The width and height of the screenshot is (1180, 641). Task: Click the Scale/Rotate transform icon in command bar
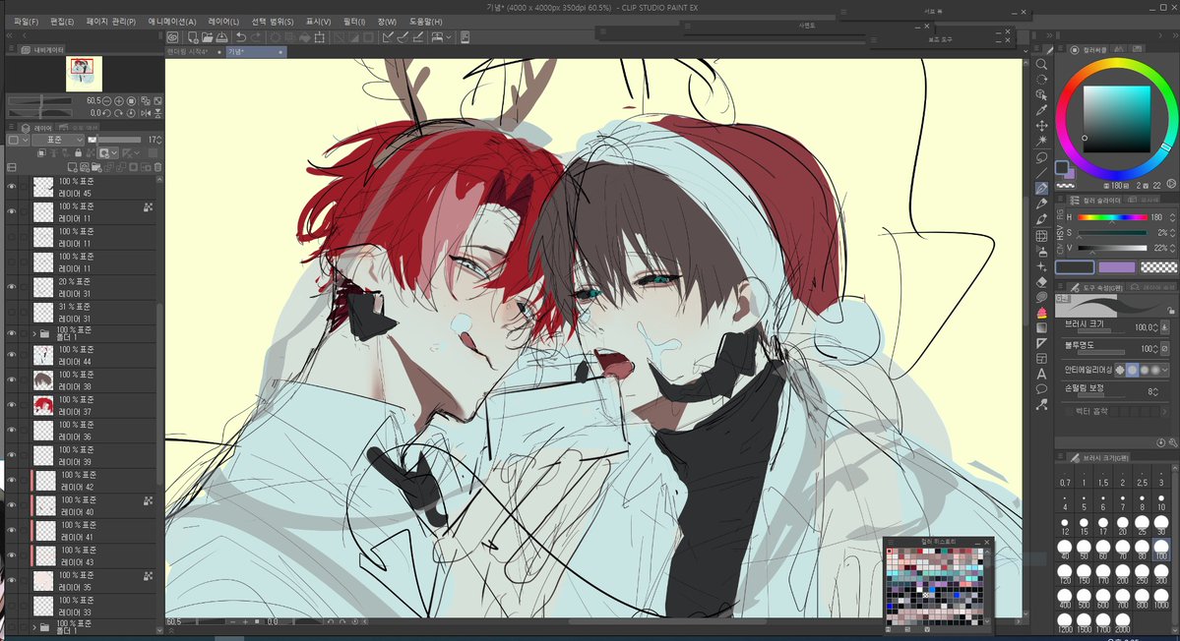[x=320, y=36]
